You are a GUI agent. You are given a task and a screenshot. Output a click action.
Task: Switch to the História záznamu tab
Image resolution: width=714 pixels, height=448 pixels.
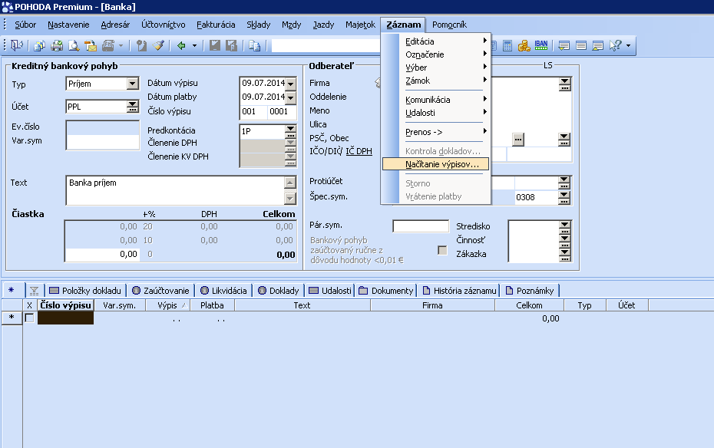459,291
